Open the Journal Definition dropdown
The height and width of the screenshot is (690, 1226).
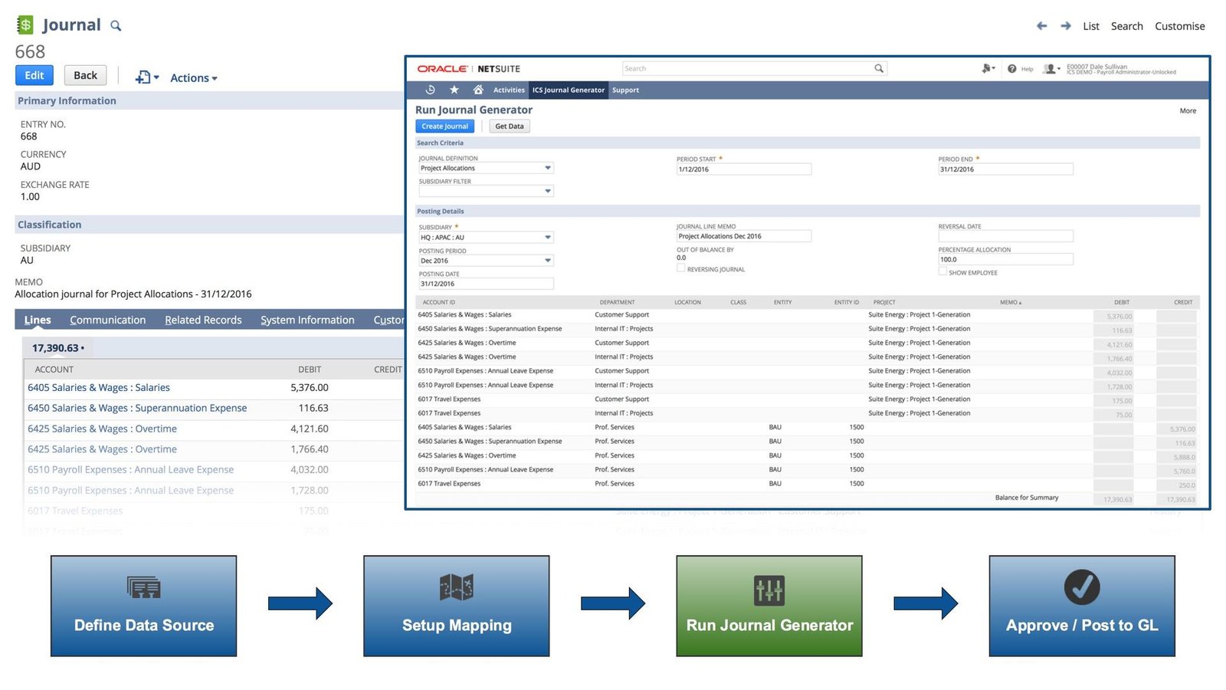click(486, 168)
